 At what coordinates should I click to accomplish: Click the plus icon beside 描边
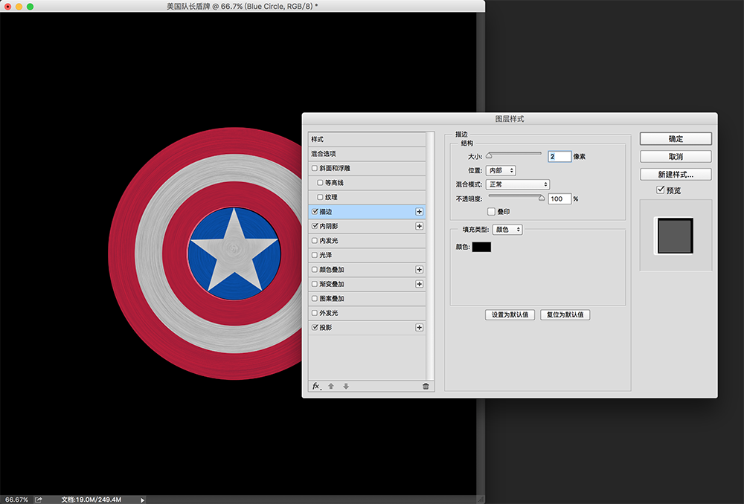[x=419, y=212]
